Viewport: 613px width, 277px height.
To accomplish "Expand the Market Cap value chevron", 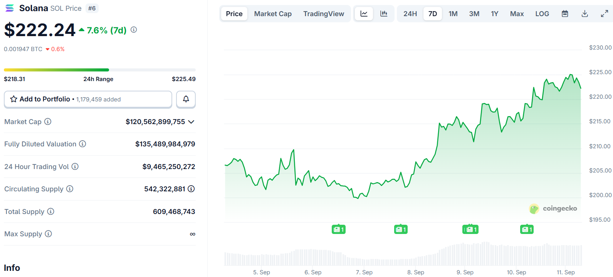I will pos(191,122).
